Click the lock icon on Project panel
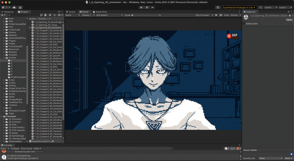Image resolution: width=294 pixels, height=161 pixels. [59, 12]
